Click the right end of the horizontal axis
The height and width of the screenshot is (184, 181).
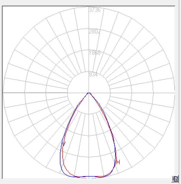click(x=173, y=92)
